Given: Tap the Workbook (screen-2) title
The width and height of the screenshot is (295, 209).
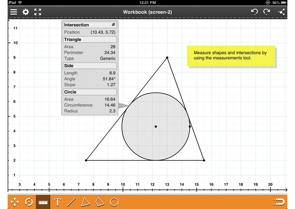Looking at the screenshot, I should (148, 12).
